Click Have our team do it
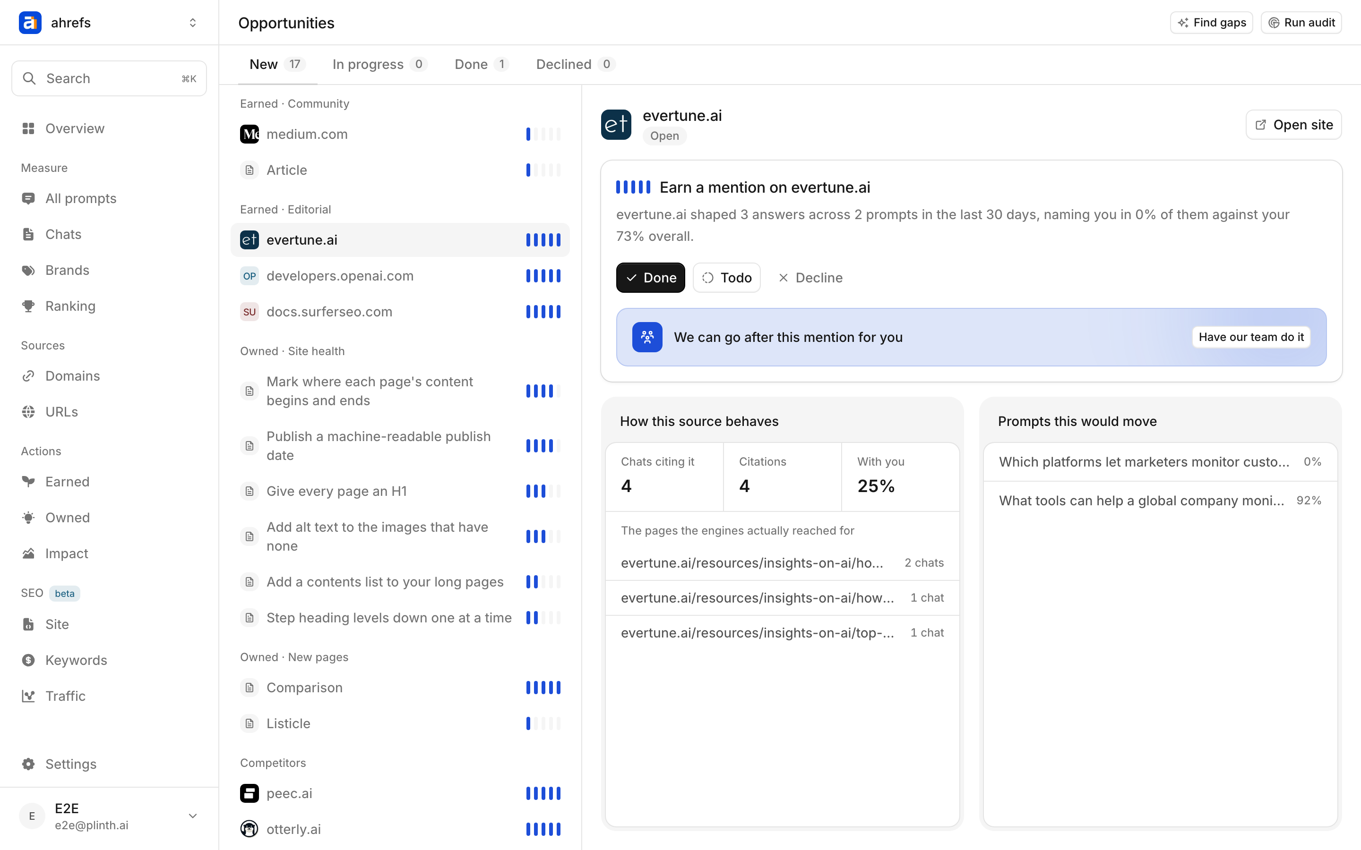This screenshot has height=850, width=1361. 1251,337
